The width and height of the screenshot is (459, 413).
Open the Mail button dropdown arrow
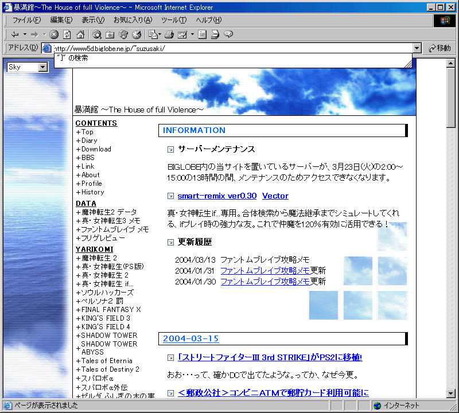coord(160,34)
